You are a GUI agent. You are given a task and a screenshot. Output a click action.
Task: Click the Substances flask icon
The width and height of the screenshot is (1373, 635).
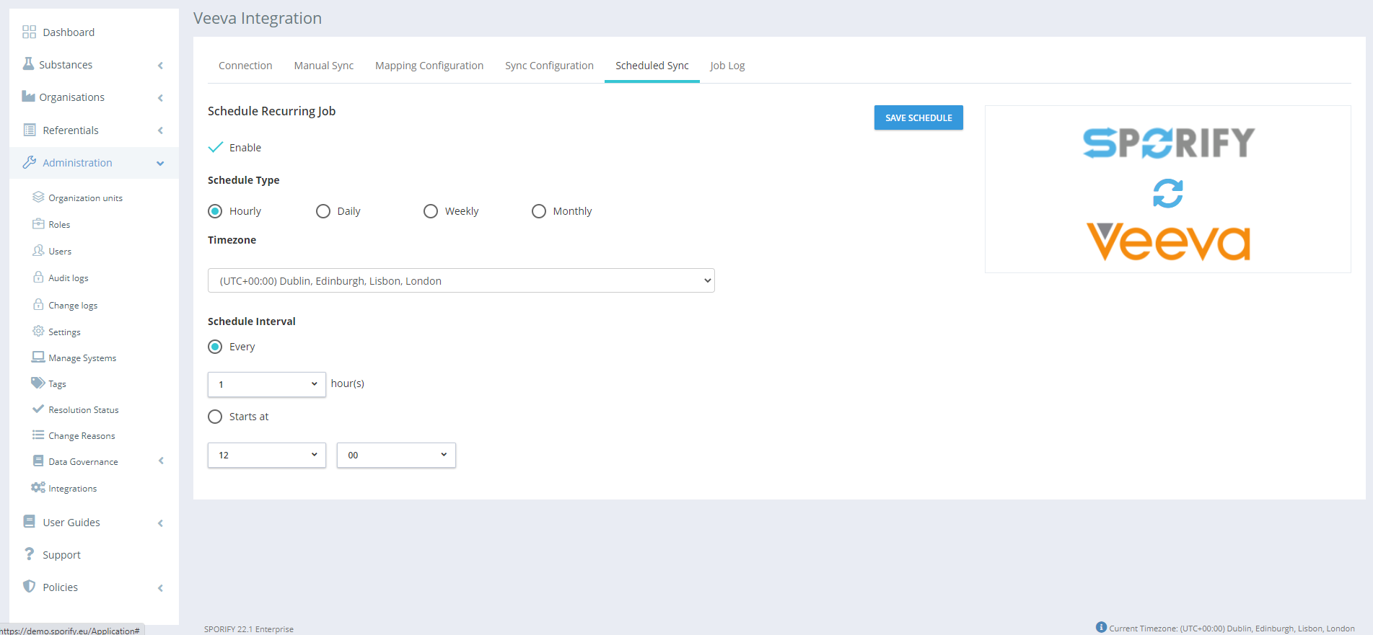coord(28,64)
